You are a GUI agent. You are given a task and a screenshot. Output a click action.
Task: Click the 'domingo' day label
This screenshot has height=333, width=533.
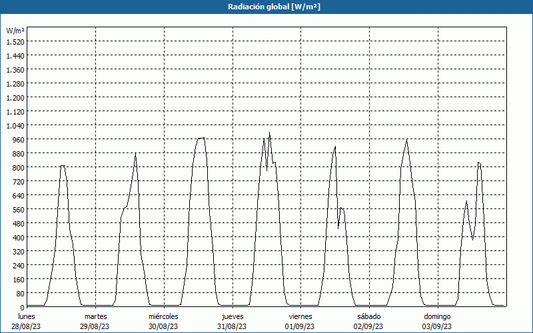point(437,316)
